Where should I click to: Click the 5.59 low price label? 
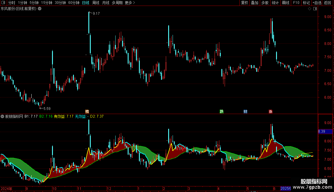click(47, 109)
